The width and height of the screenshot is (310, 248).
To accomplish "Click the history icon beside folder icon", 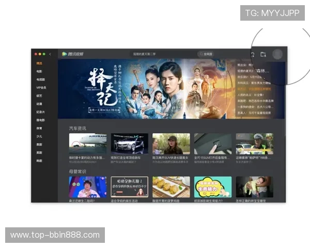I will coord(253,54).
